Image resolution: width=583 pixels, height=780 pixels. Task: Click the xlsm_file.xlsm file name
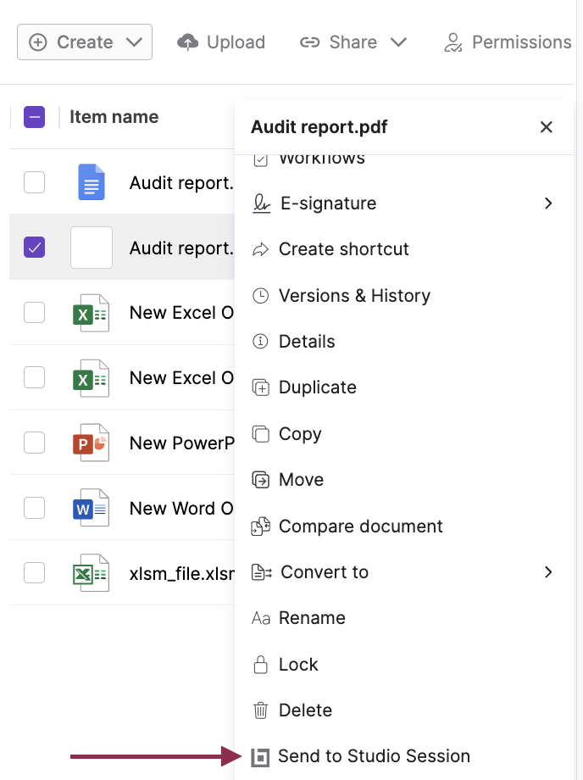[x=182, y=574]
